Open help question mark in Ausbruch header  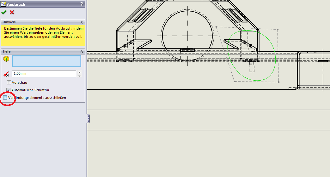[x=82, y=4]
